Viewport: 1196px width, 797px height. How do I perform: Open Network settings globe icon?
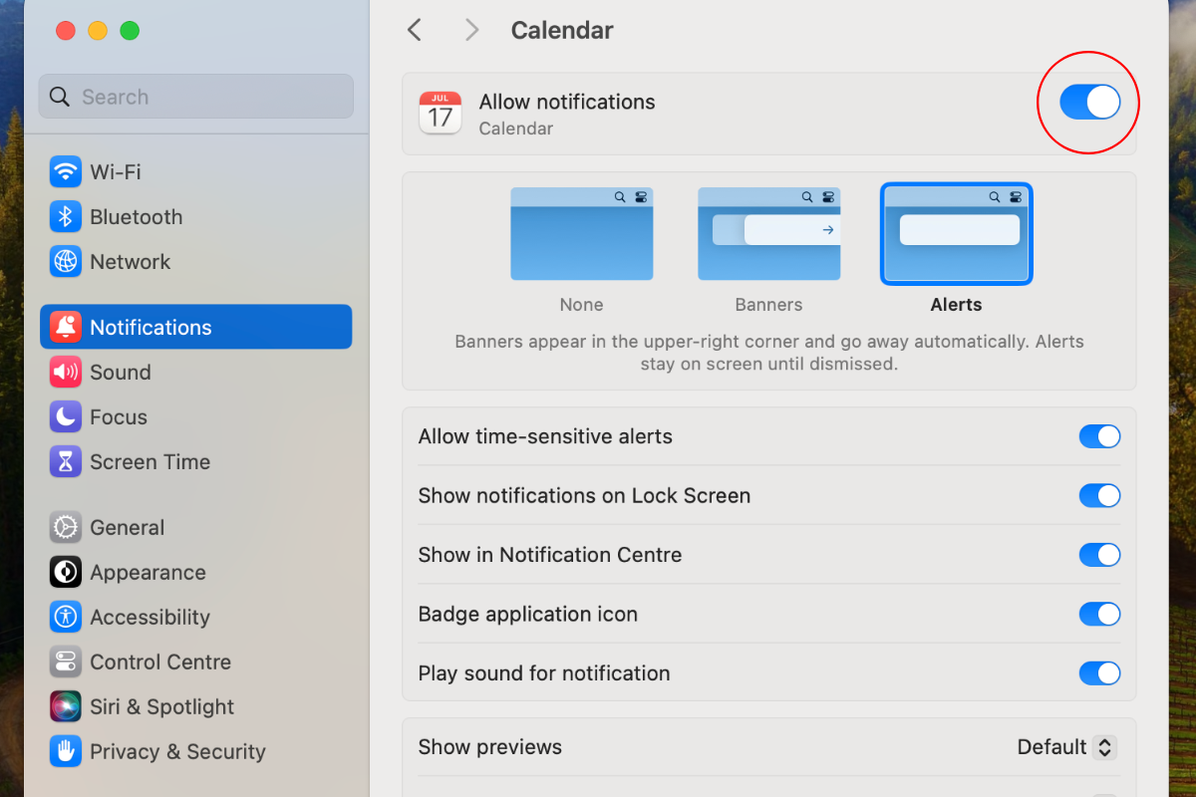pyautogui.click(x=66, y=262)
